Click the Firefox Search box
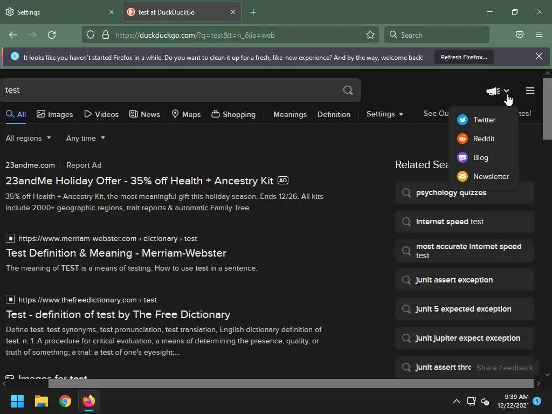Screen dimensions: 552x414 click(437, 35)
